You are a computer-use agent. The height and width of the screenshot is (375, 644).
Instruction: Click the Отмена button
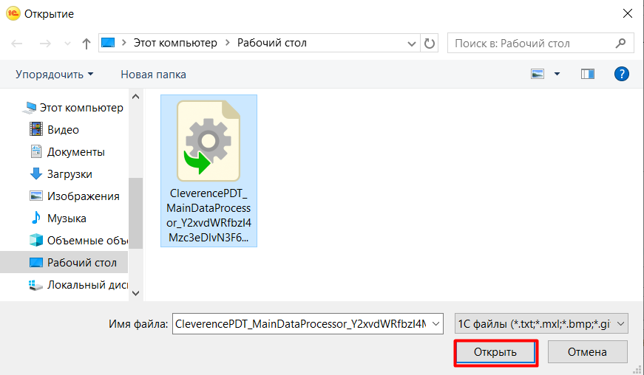tap(587, 352)
